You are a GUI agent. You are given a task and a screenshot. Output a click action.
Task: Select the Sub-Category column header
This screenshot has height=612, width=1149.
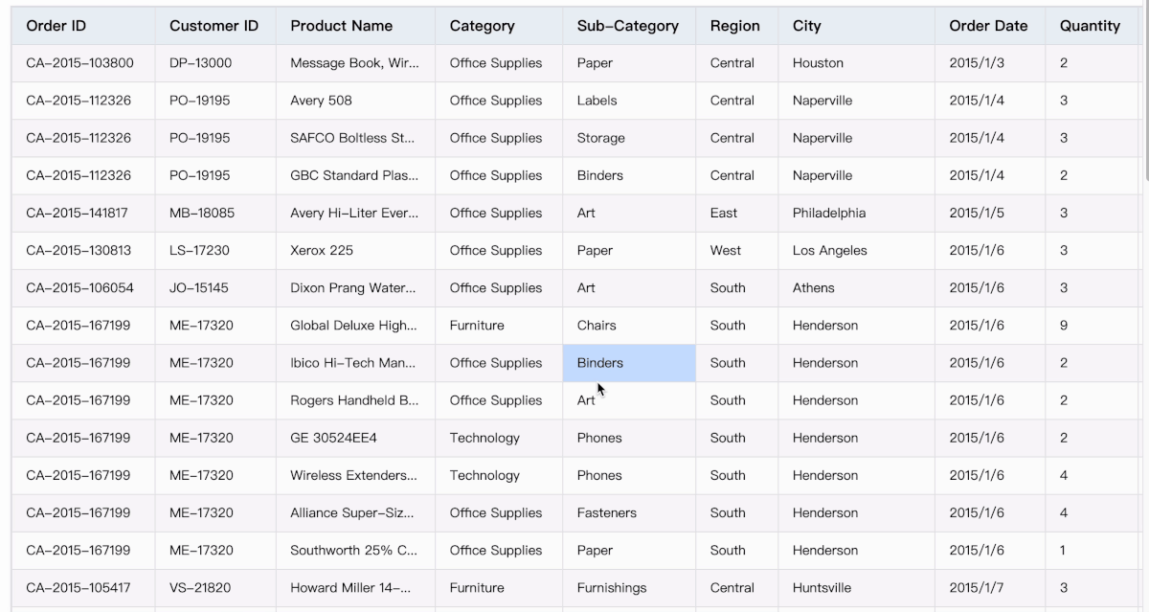pyautogui.click(x=627, y=26)
